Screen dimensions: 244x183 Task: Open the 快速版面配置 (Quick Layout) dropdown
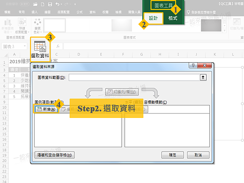click(22, 26)
